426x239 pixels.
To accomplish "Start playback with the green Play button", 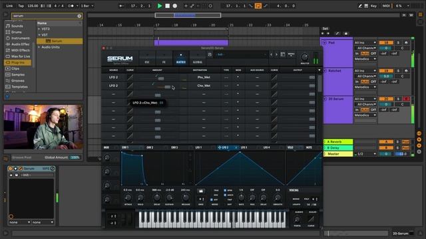I will click(x=160, y=6).
